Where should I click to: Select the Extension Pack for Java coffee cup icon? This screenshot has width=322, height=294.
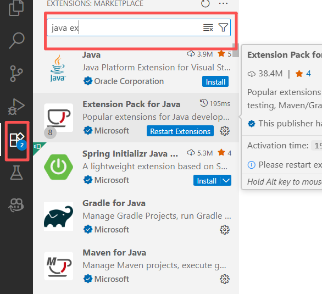[x=59, y=118]
